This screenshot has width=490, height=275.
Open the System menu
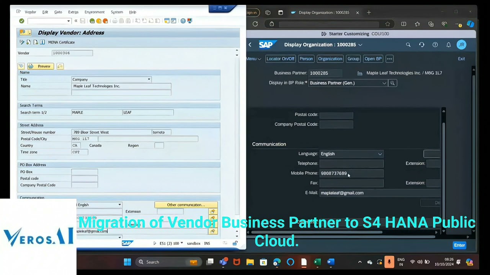pyautogui.click(x=117, y=12)
